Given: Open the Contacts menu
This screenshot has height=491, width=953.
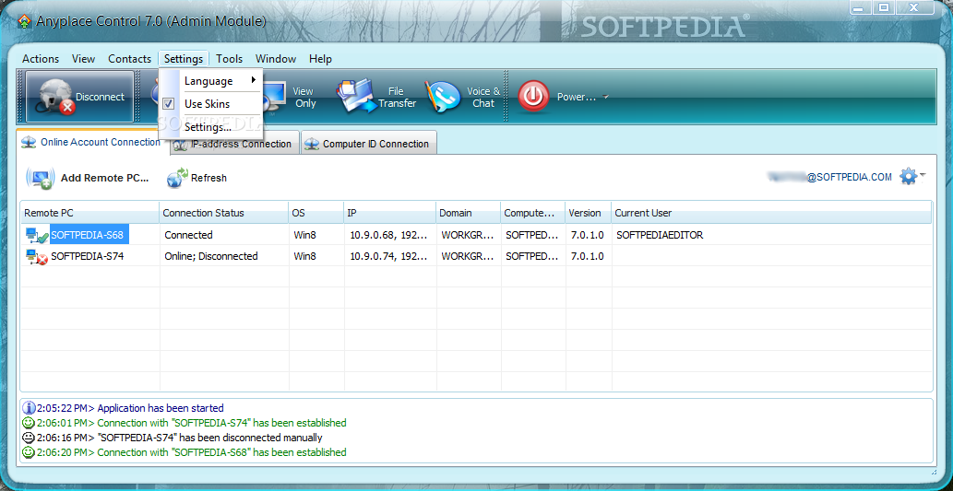Looking at the screenshot, I should pos(129,59).
